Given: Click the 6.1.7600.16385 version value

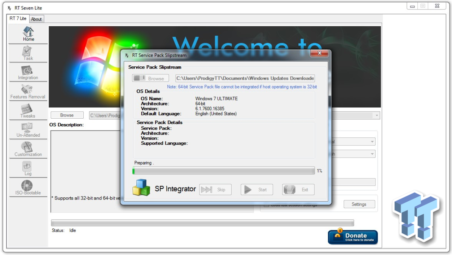Looking at the screenshot, I should [x=210, y=109].
